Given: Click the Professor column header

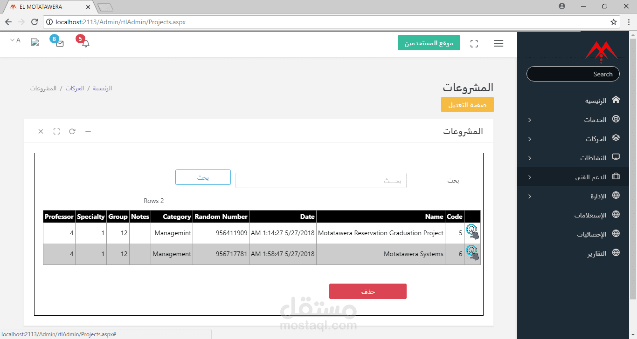Looking at the screenshot, I should coord(59,217).
